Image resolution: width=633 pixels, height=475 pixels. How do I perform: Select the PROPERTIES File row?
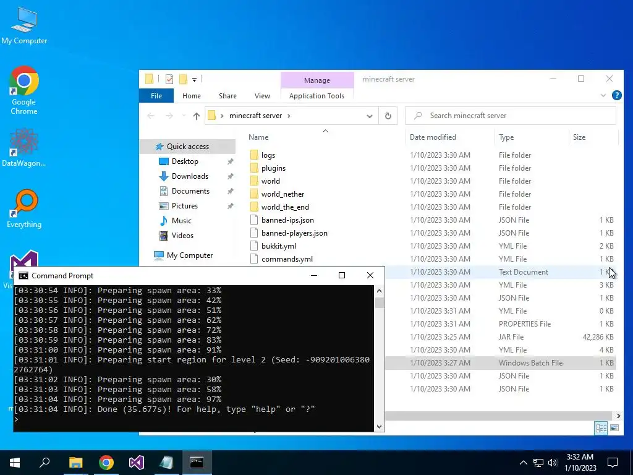coord(501,324)
